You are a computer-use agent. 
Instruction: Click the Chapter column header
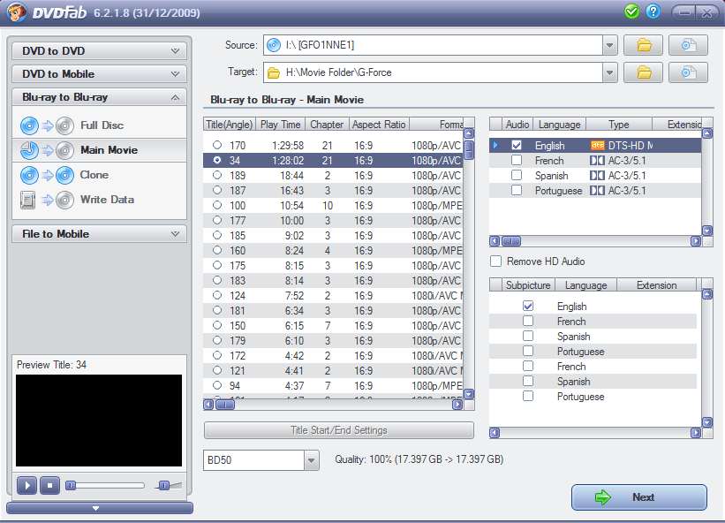pos(327,125)
